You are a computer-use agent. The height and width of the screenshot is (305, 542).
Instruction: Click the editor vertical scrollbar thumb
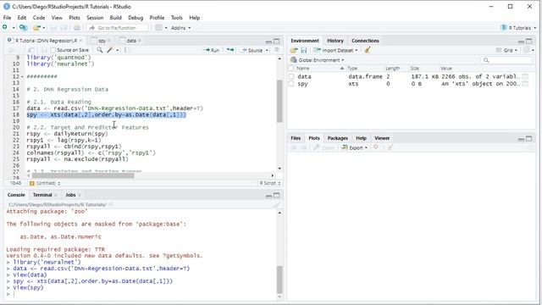click(x=279, y=101)
